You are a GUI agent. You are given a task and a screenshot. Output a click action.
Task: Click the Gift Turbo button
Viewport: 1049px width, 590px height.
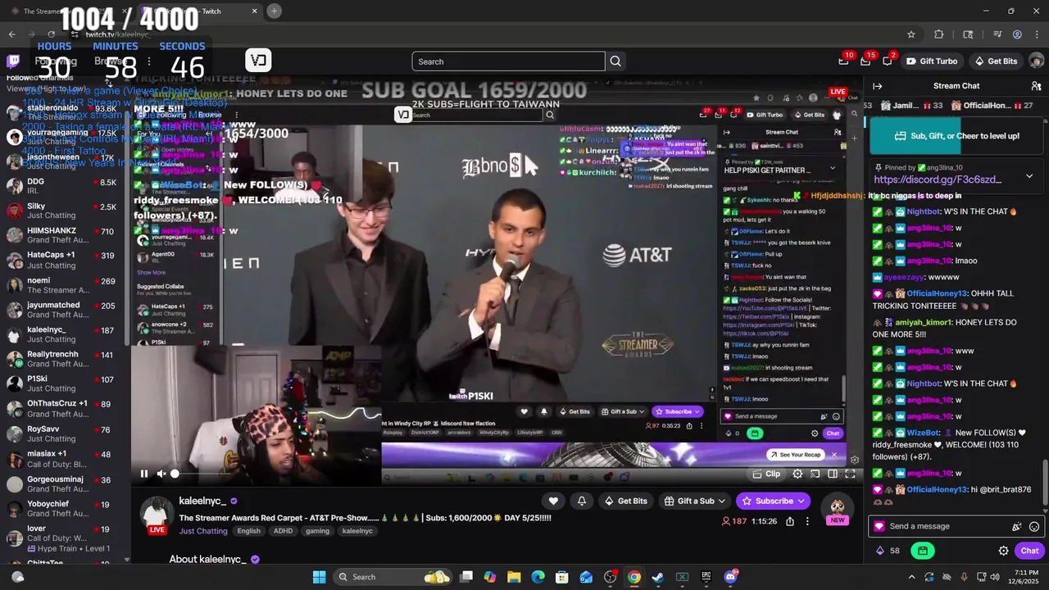[x=931, y=61]
